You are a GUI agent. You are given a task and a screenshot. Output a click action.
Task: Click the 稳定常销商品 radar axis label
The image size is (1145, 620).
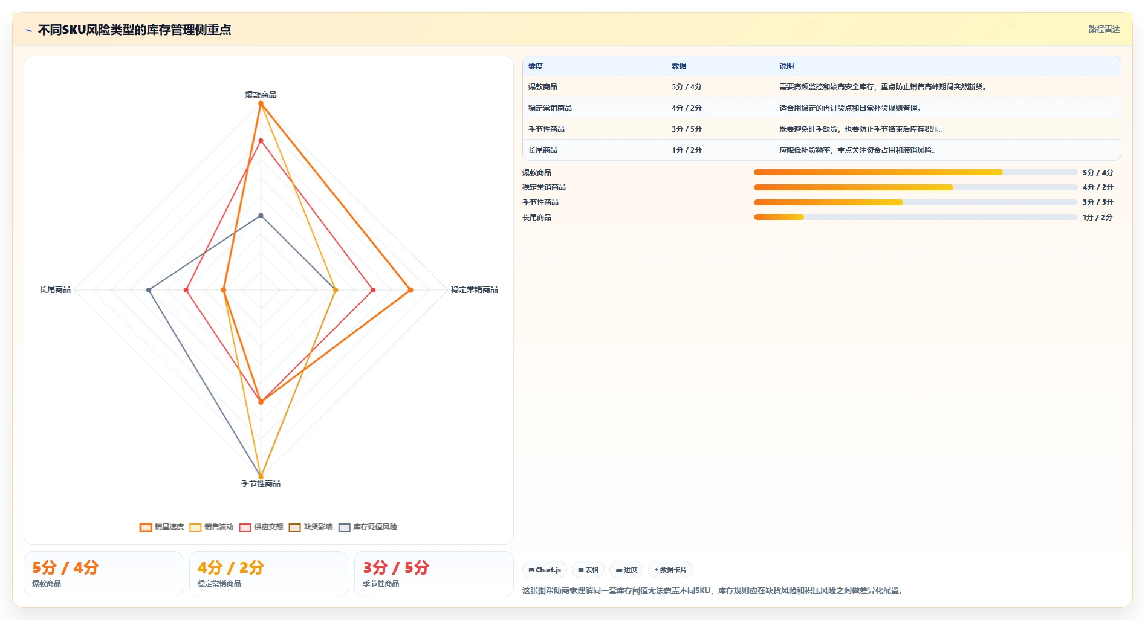click(x=475, y=290)
